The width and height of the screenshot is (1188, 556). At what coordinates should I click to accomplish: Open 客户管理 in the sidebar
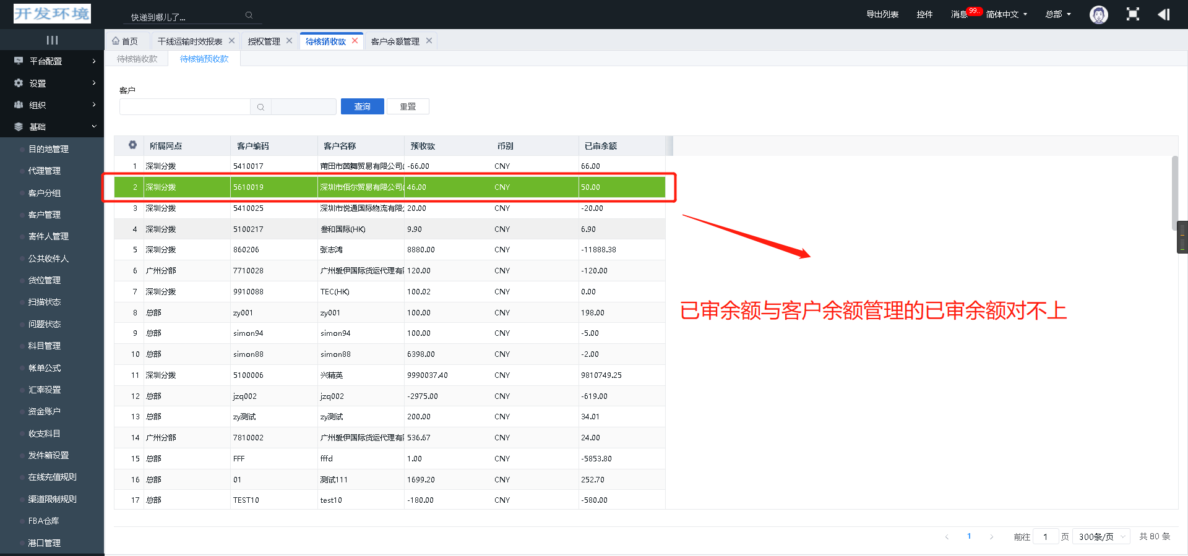point(45,215)
